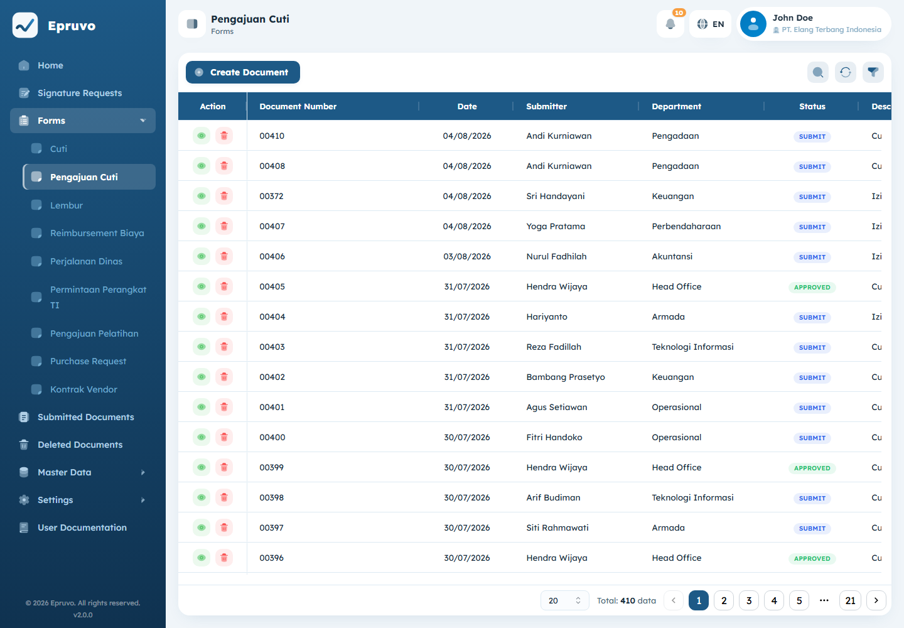904x628 pixels.
Task: Sort by Date column header
Action: click(x=466, y=106)
